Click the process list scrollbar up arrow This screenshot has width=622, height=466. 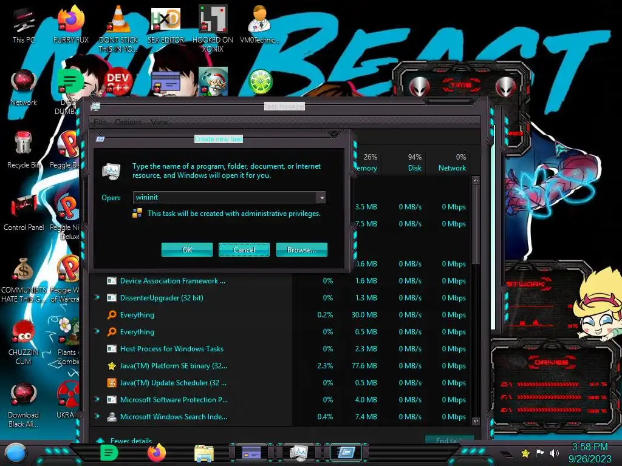click(476, 180)
